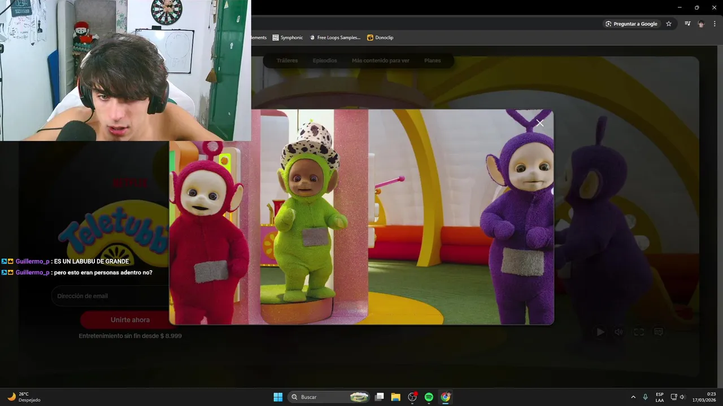Bookmark this page with the star icon
The height and width of the screenshot is (406, 723).
pos(669,24)
